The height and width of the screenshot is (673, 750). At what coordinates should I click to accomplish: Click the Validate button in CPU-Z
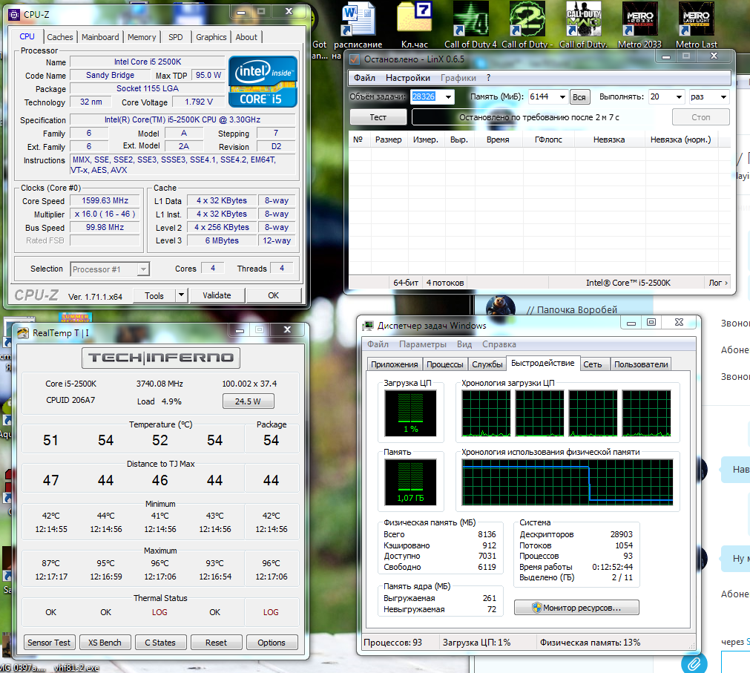(x=217, y=295)
